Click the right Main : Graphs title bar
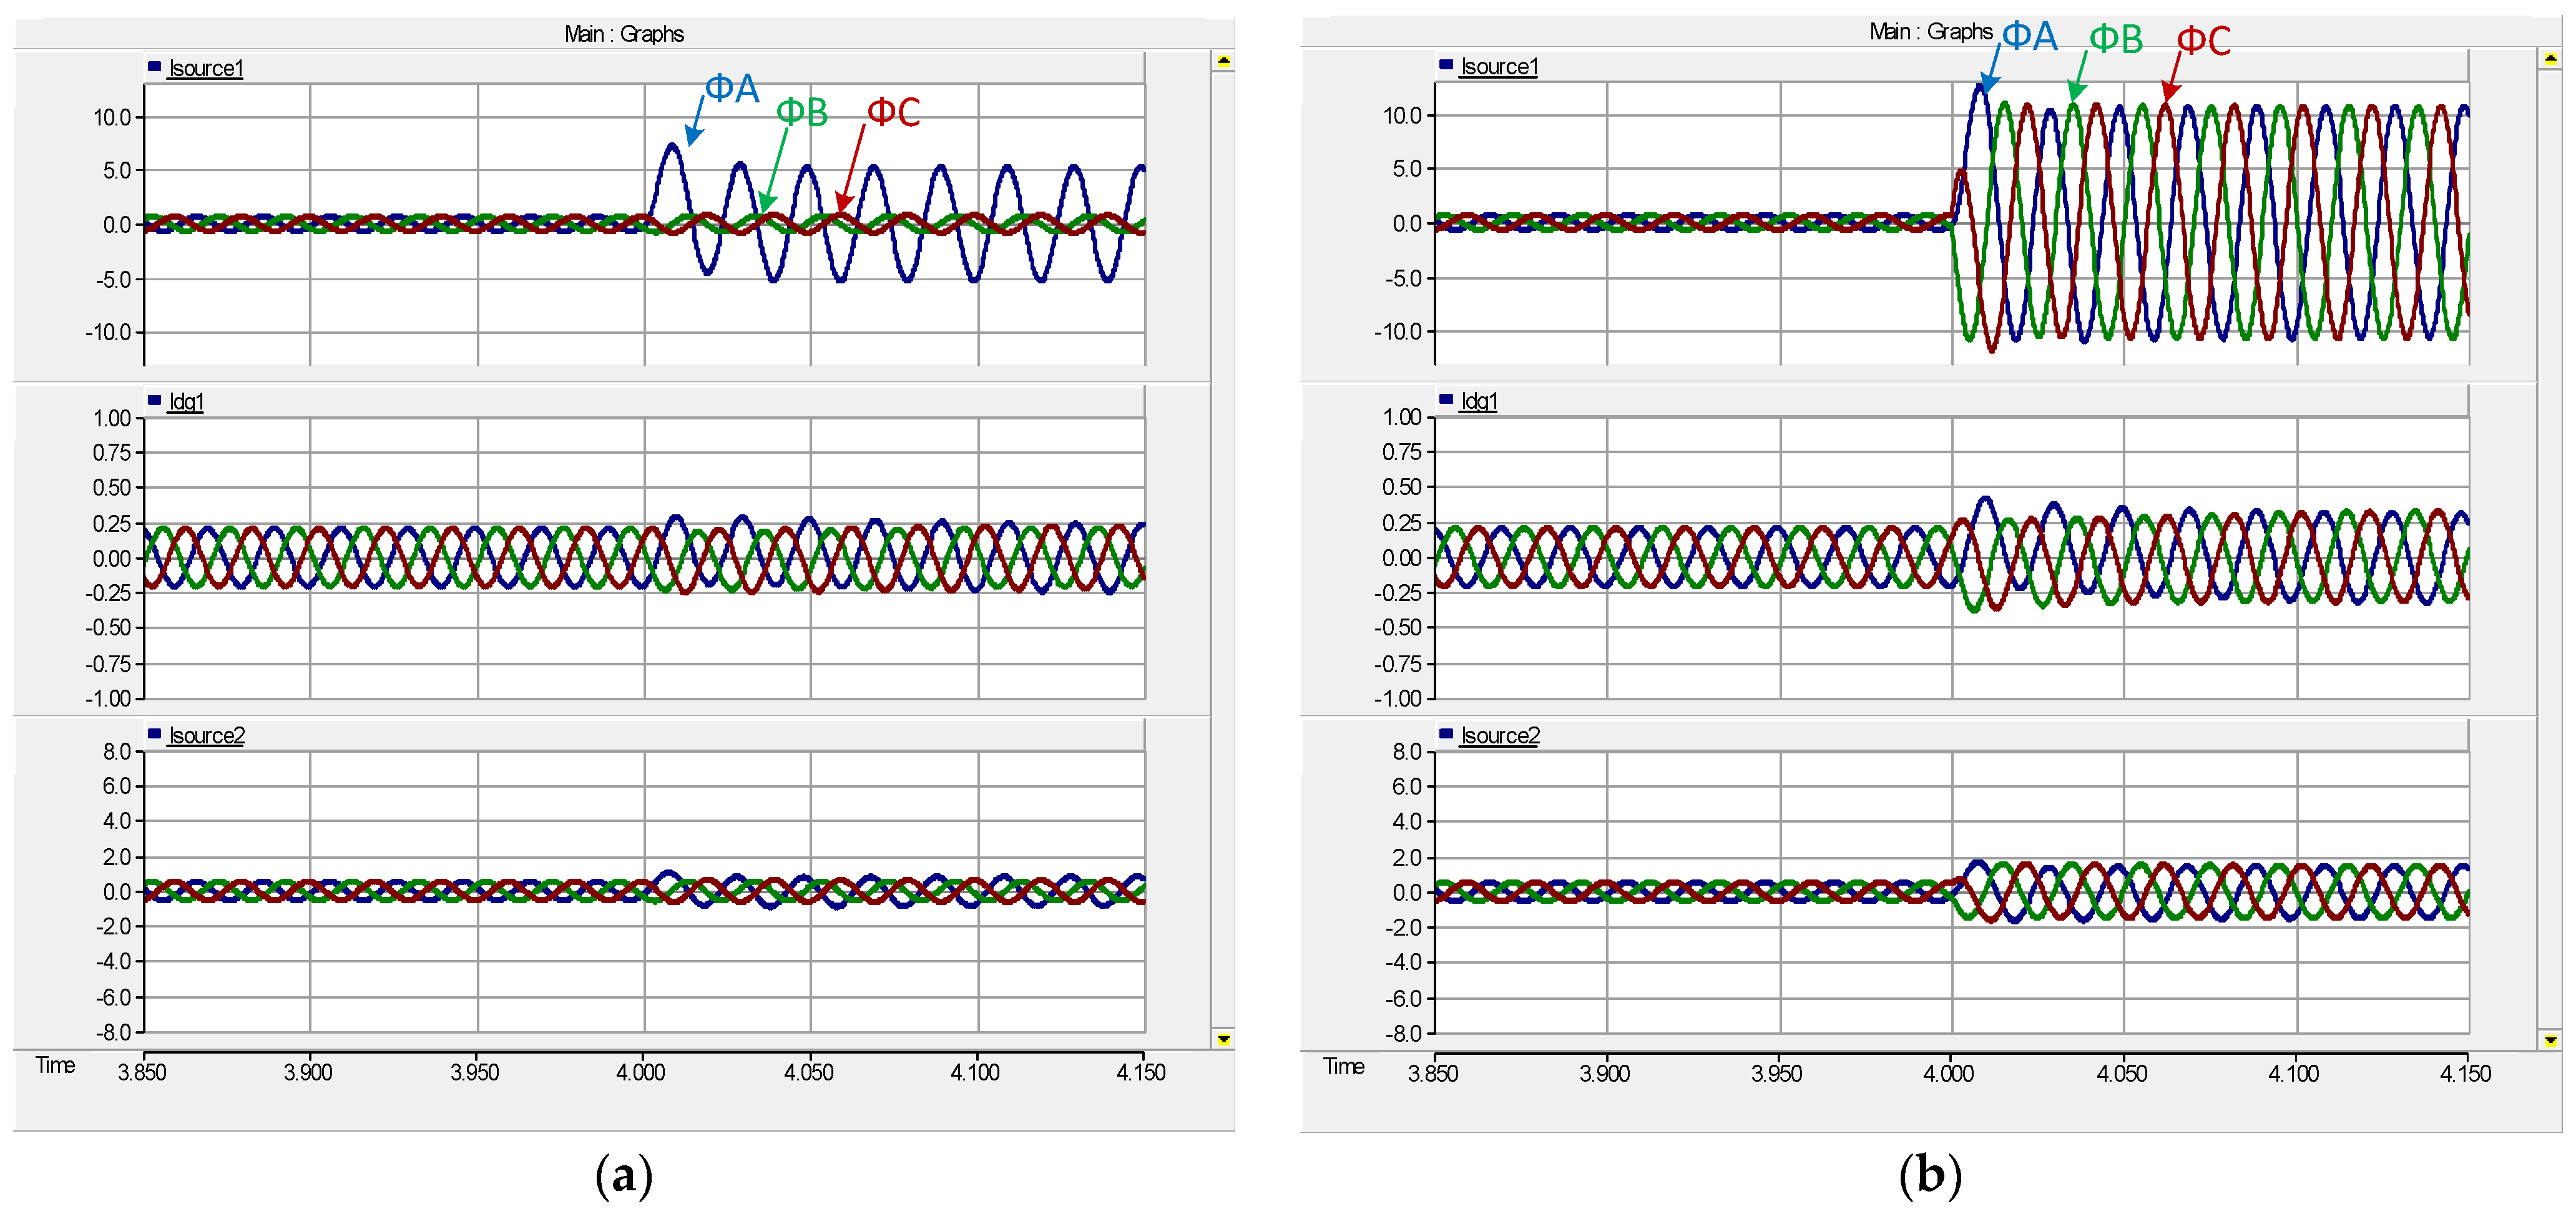Screen dimensions: 2576x1219 tap(1930, 32)
